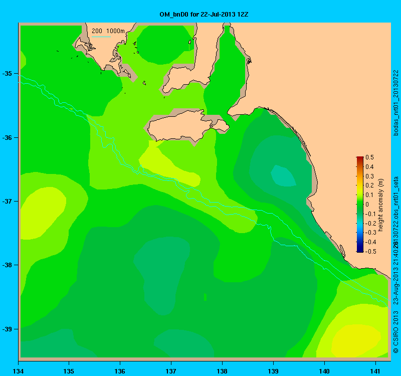
Task: Click the '200 1000m' contour legend label
Action: pyautogui.click(x=108, y=31)
